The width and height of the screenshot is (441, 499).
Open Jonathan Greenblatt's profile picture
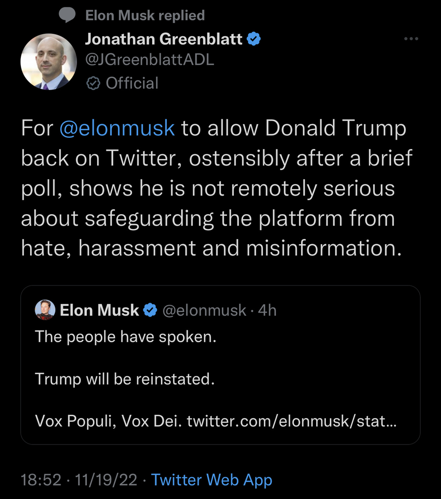(49, 61)
